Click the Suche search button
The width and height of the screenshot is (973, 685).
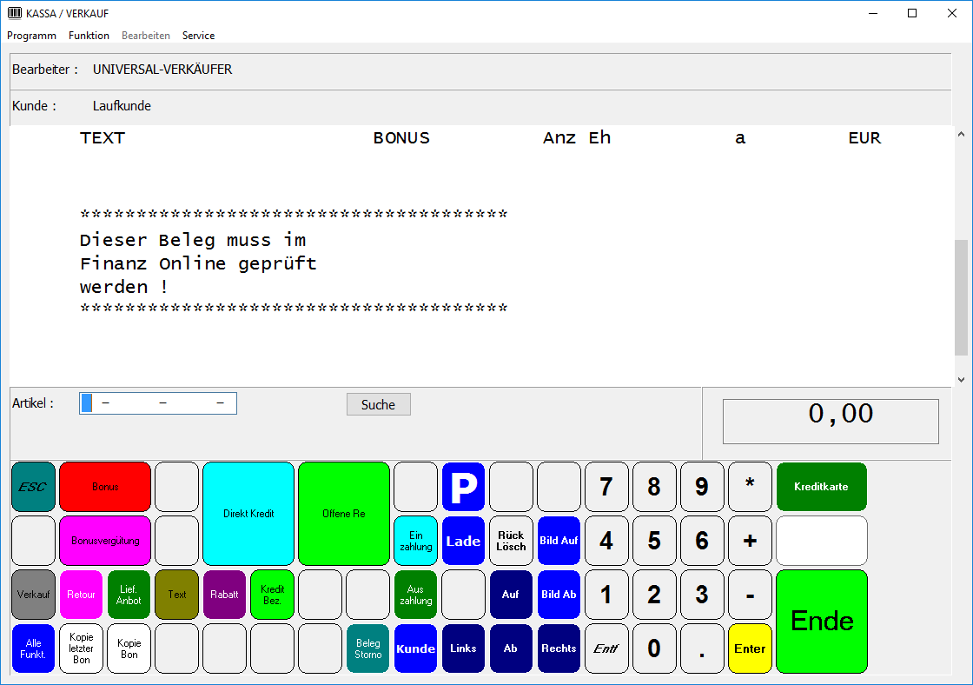click(378, 404)
